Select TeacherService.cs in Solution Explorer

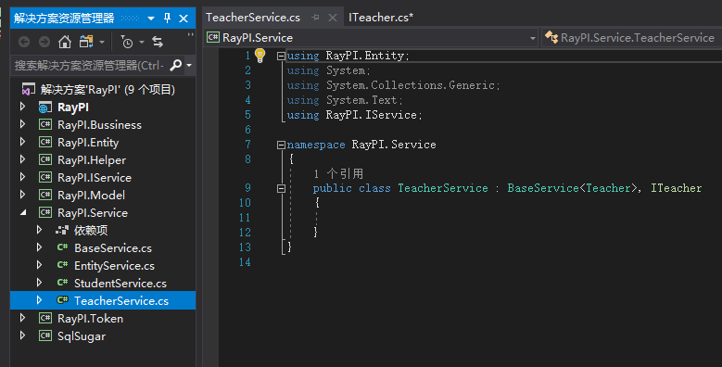(x=121, y=300)
